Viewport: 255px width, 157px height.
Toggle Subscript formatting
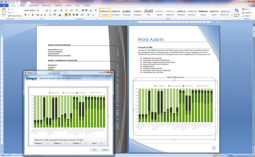42,15
